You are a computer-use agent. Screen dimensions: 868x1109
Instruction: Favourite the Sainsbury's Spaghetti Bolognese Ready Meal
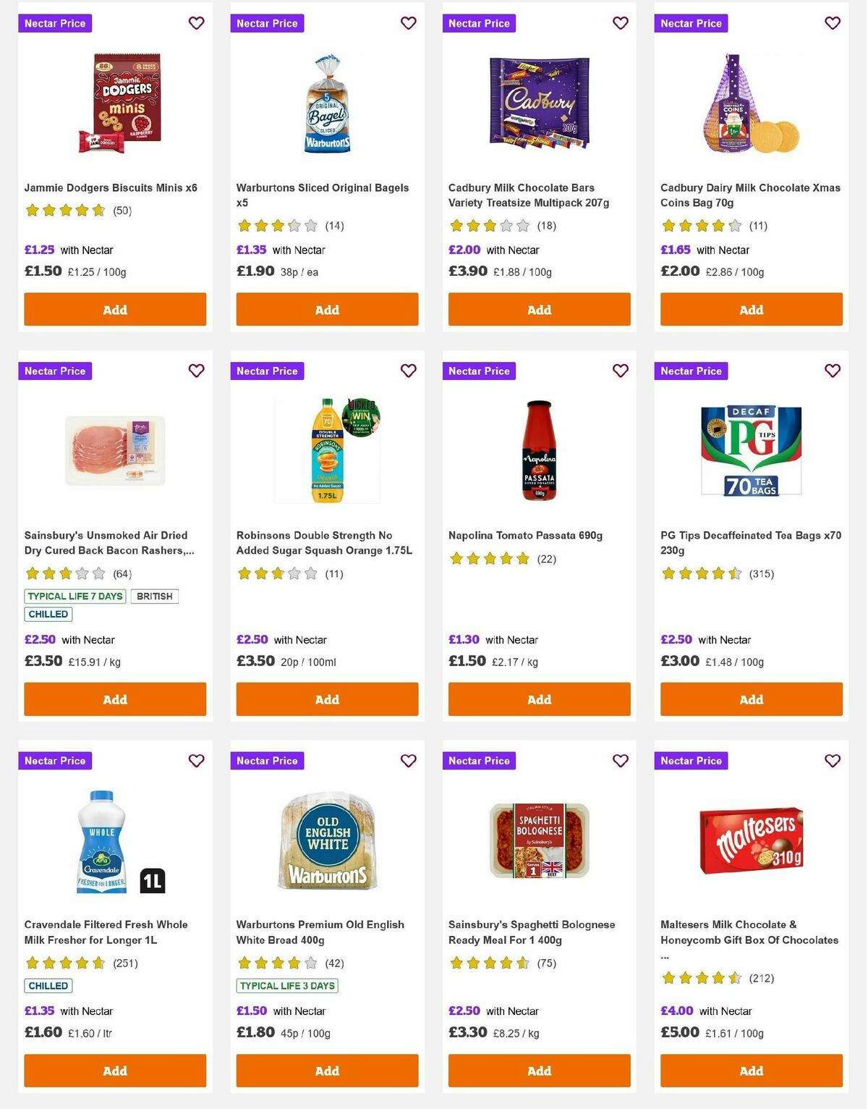pyautogui.click(x=620, y=761)
